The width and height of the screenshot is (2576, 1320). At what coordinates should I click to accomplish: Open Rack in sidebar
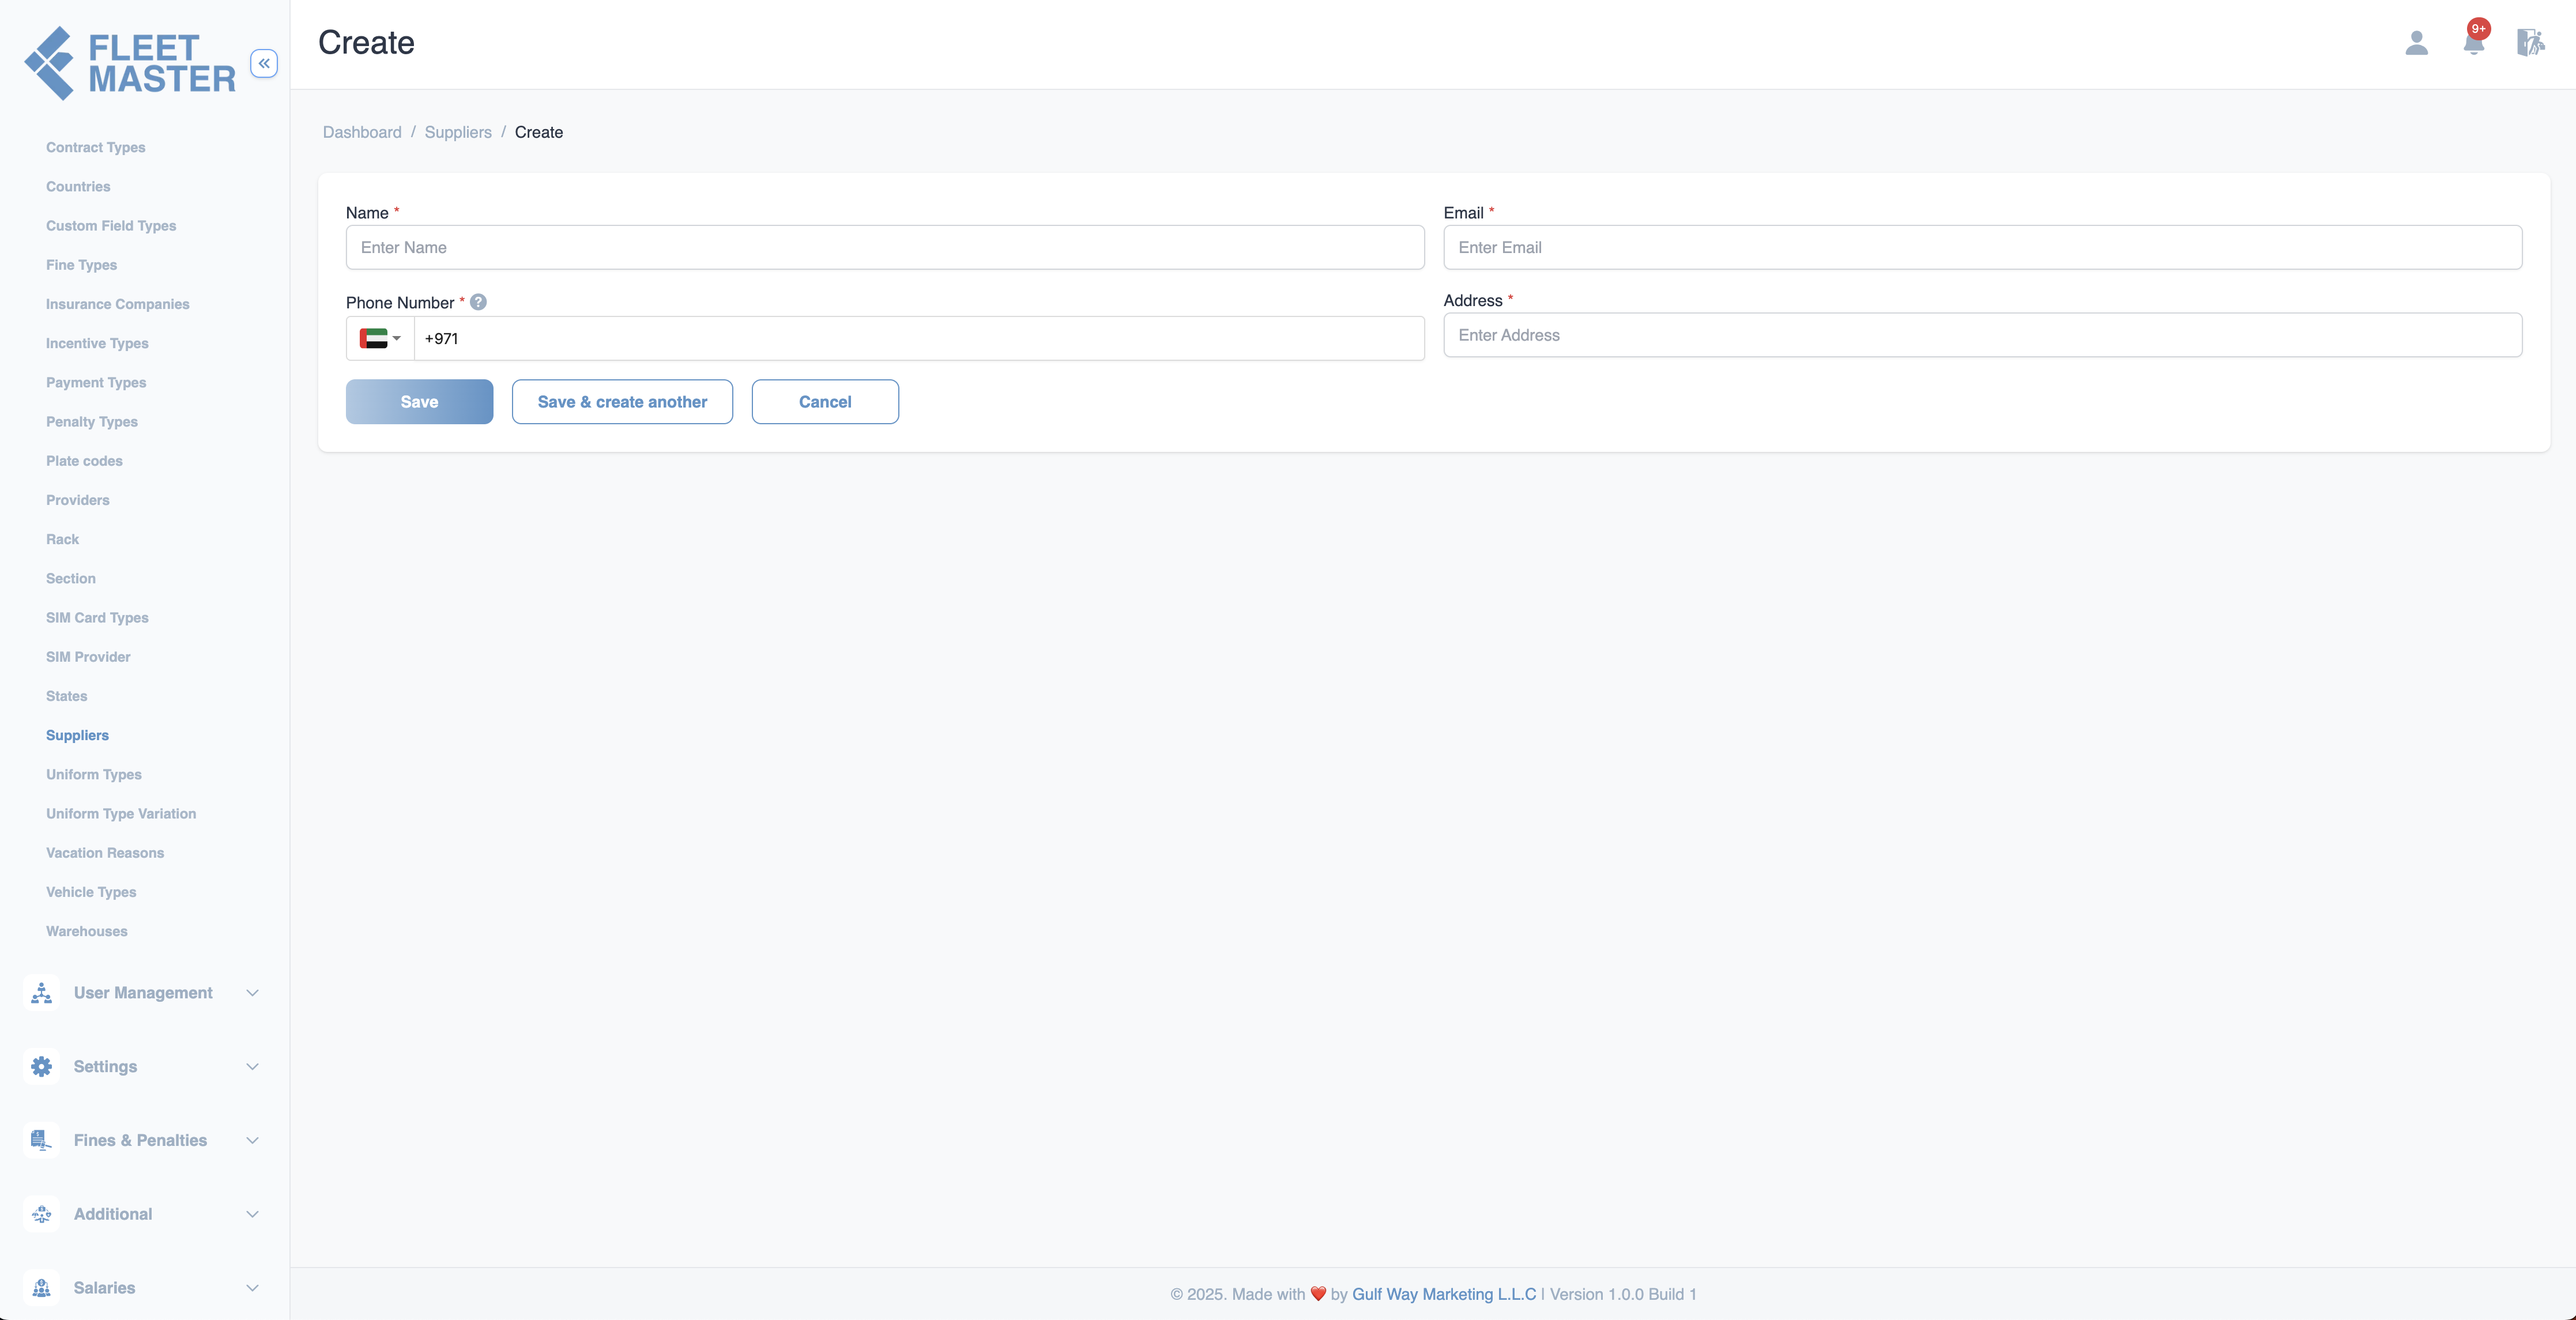click(x=62, y=539)
